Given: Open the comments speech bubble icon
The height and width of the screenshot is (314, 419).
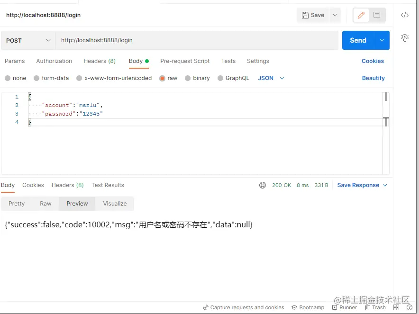Looking at the screenshot, I should [x=377, y=15].
